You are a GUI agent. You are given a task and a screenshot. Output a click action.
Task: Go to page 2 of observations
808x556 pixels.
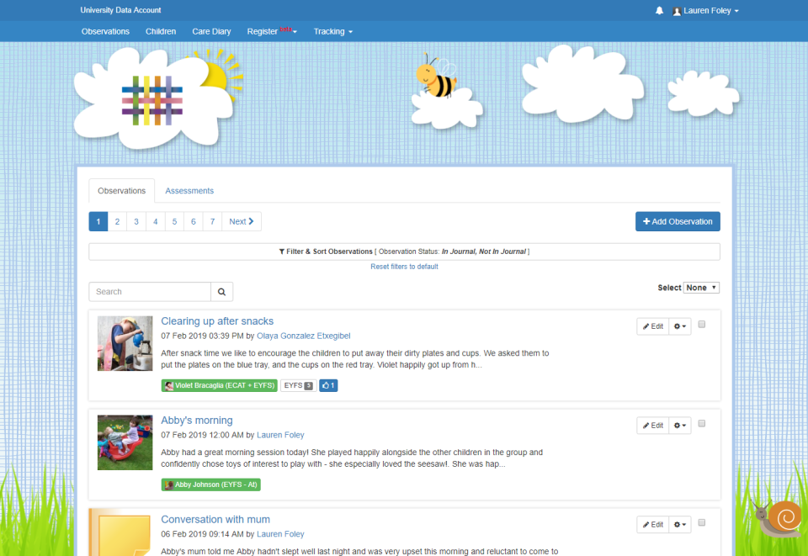[118, 221]
